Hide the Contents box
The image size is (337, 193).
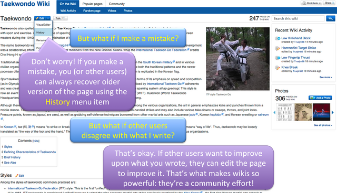click(36, 141)
